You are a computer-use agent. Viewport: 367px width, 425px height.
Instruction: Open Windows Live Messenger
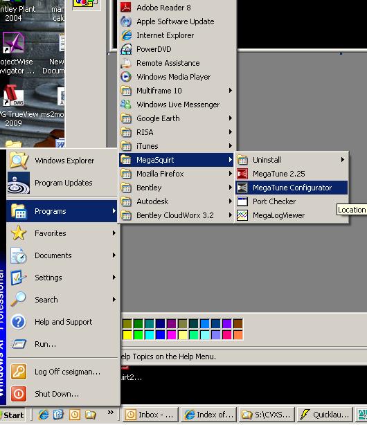pyautogui.click(x=177, y=105)
